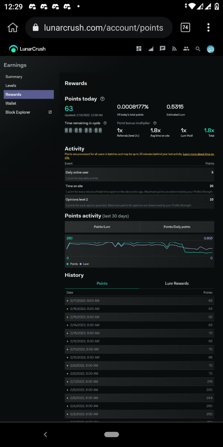Tap the lunarcrush.com/account/points address bar
The height and width of the screenshot is (447, 223).
[99, 27]
